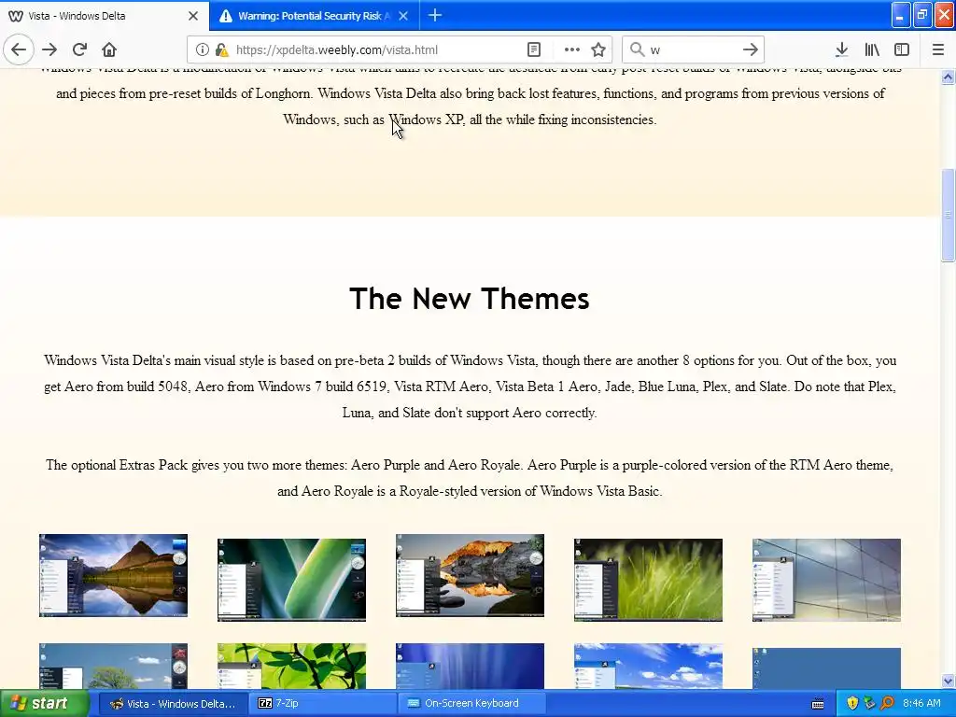
Task: Submit search with the go arrow
Action: coord(751,49)
